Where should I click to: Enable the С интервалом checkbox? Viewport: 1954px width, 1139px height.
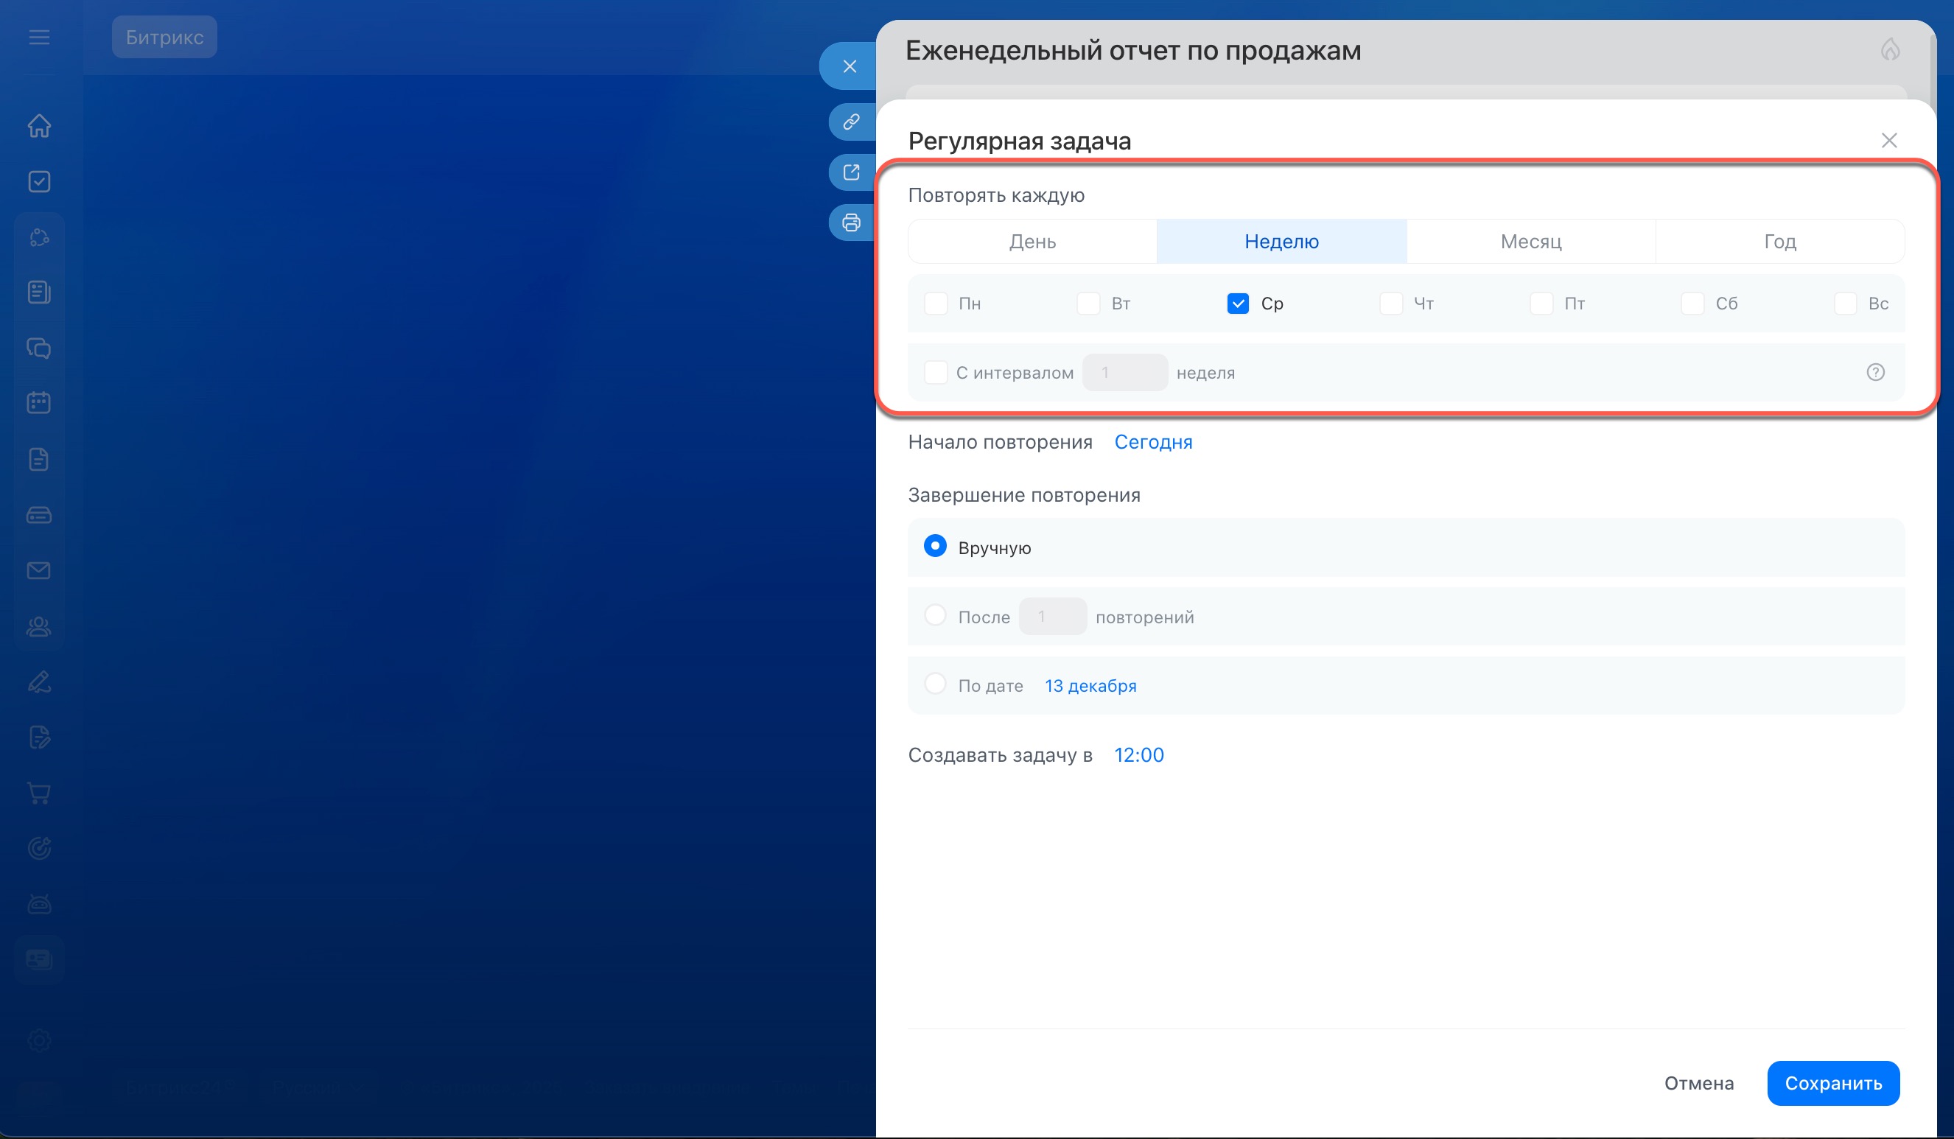(x=936, y=372)
